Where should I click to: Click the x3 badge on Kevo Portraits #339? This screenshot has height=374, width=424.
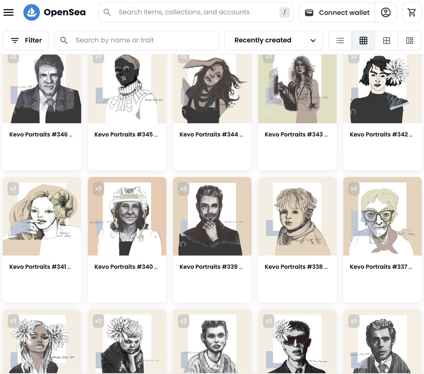[183, 189]
